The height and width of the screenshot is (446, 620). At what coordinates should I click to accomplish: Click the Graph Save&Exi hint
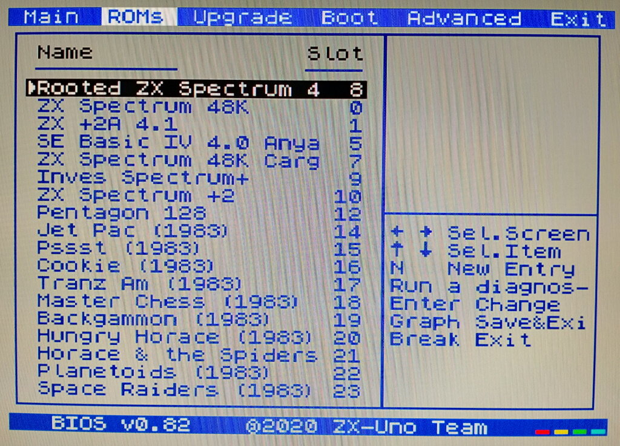[x=488, y=322]
